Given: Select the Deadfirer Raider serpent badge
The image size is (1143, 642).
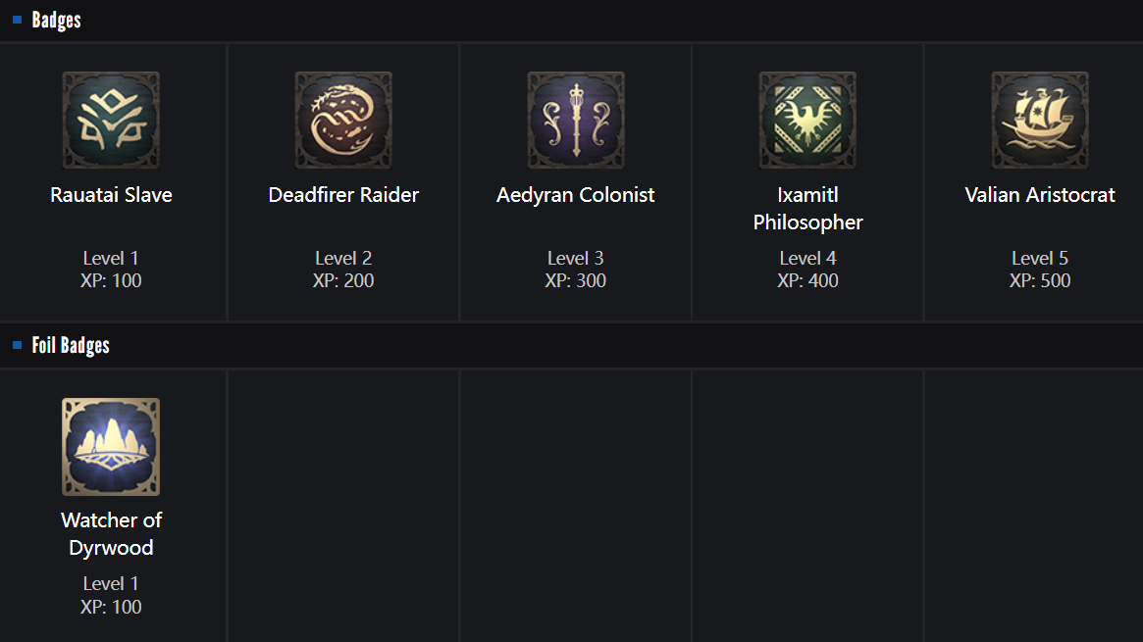Looking at the screenshot, I should tap(343, 121).
